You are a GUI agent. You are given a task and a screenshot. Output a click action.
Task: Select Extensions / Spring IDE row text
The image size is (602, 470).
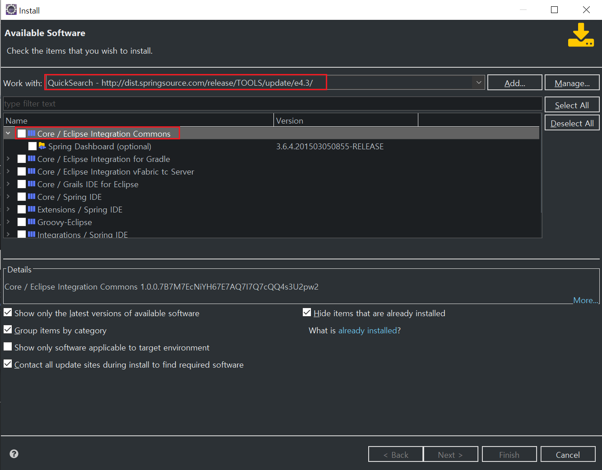(x=80, y=210)
